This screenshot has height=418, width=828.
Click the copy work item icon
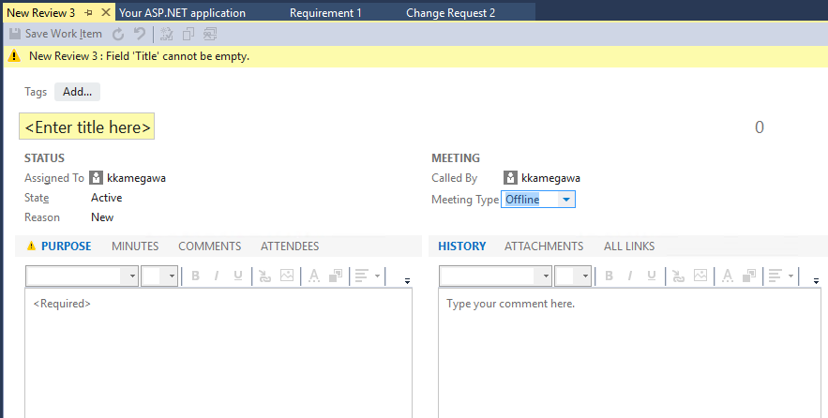pyautogui.click(x=188, y=34)
